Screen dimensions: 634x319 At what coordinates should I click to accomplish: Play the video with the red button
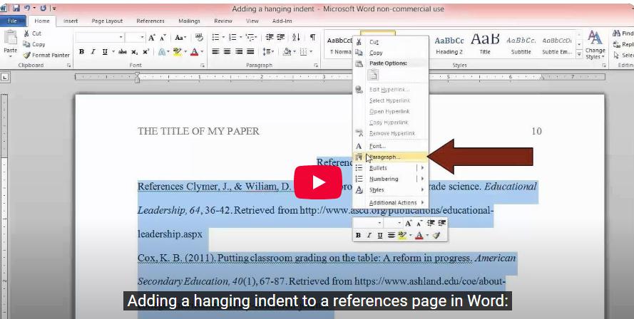(318, 182)
